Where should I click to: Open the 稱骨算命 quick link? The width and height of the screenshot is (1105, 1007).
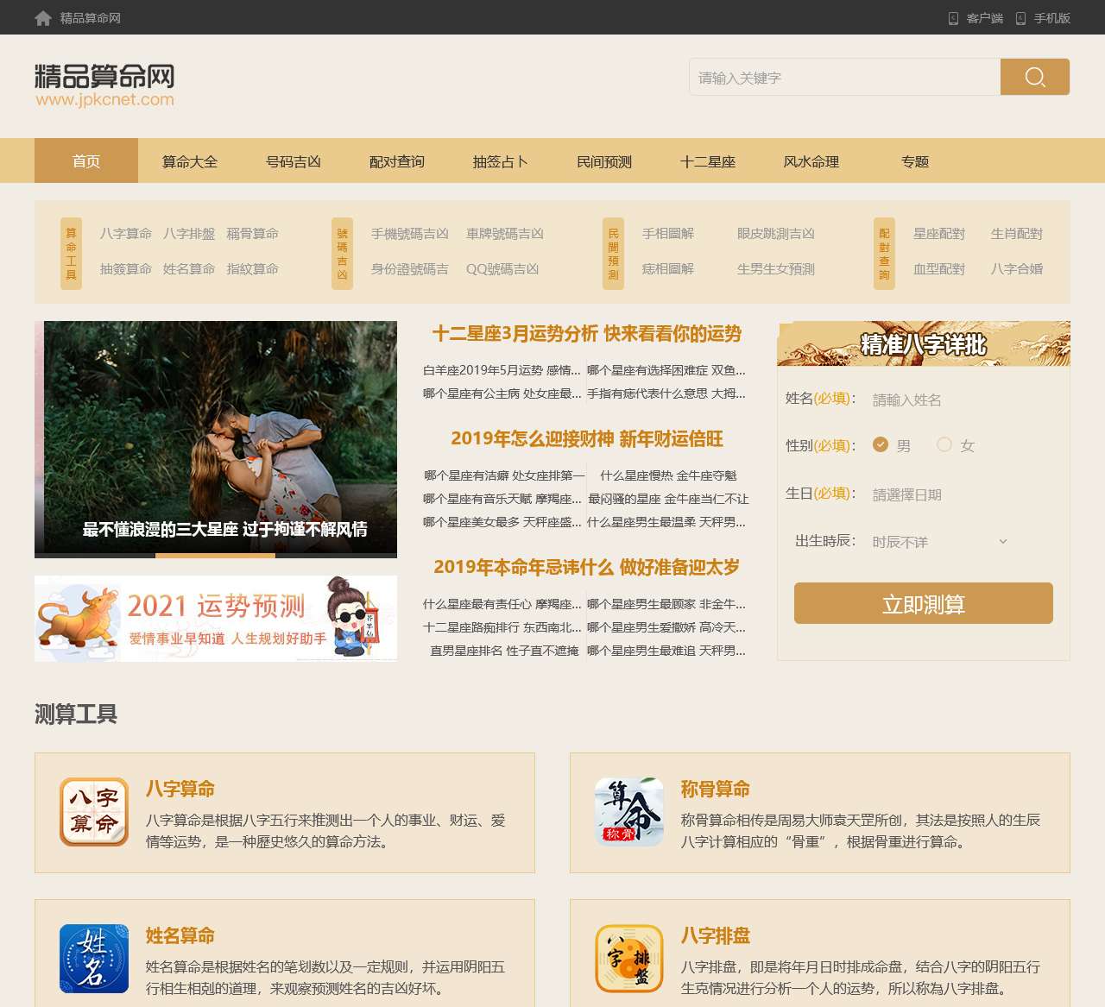tap(253, 234)
